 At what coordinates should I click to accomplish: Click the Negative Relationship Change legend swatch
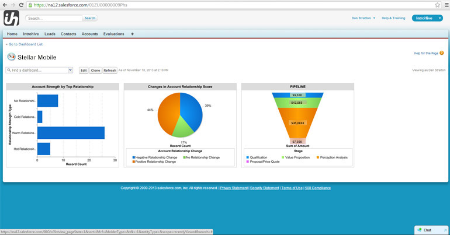point(134,157)
